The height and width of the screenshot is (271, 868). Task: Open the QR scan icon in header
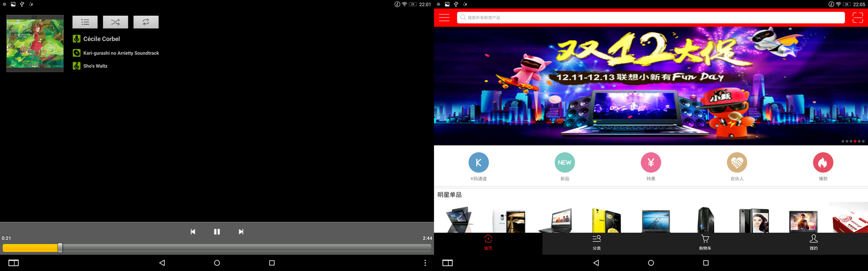pyautogui.click(x=858, y=18)
